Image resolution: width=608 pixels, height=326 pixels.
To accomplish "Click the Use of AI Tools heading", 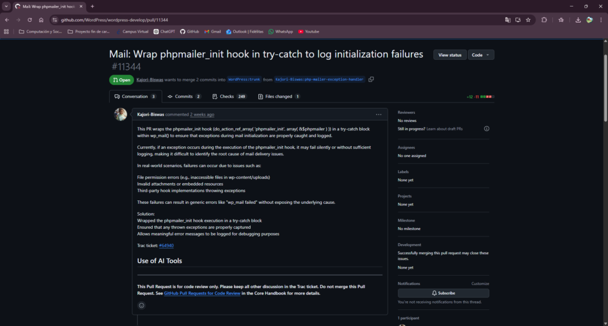I will (159, 261).
